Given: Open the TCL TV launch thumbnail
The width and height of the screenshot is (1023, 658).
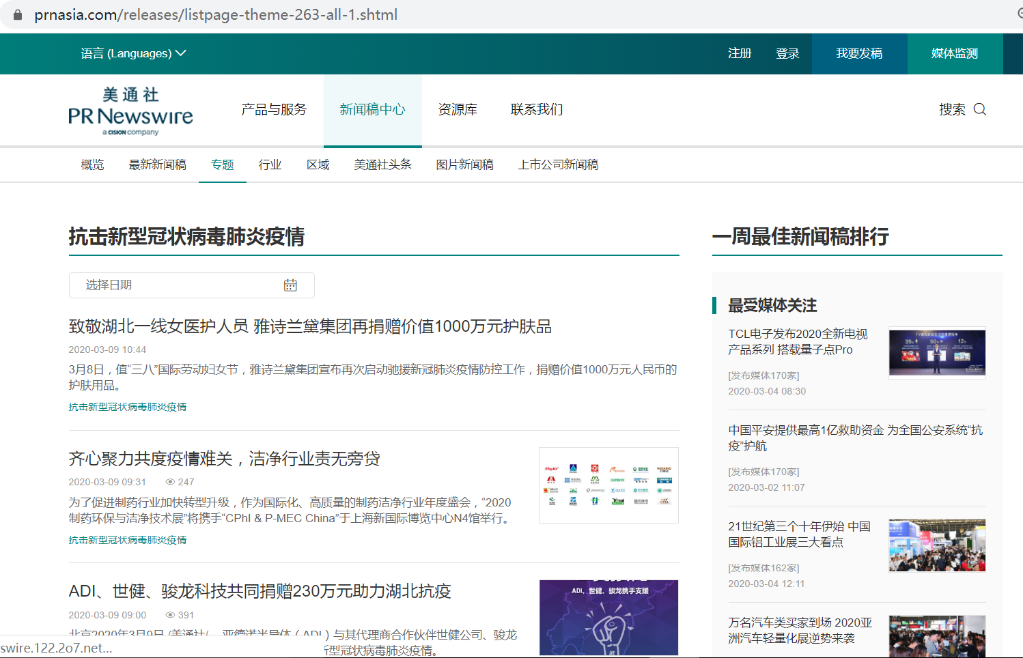Looking at the screenshot, I should [937, 352].
